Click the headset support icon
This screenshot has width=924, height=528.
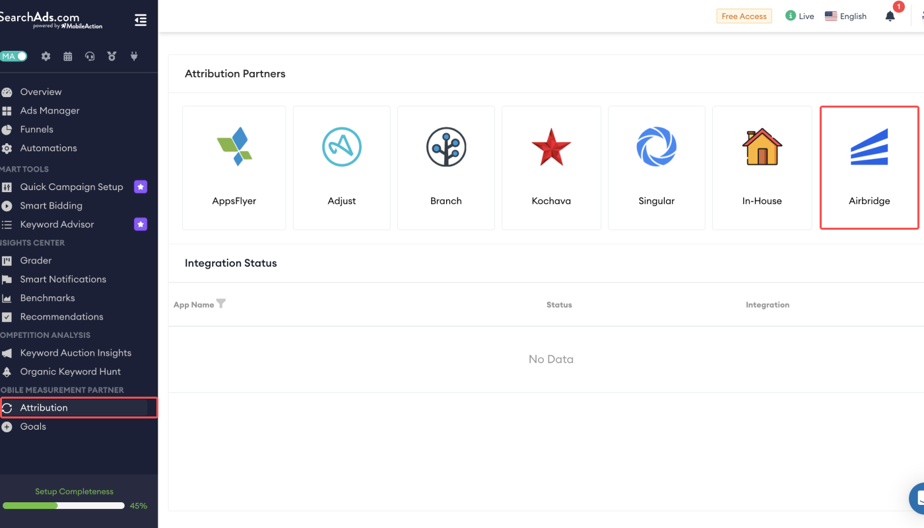(x=90, y=56)
